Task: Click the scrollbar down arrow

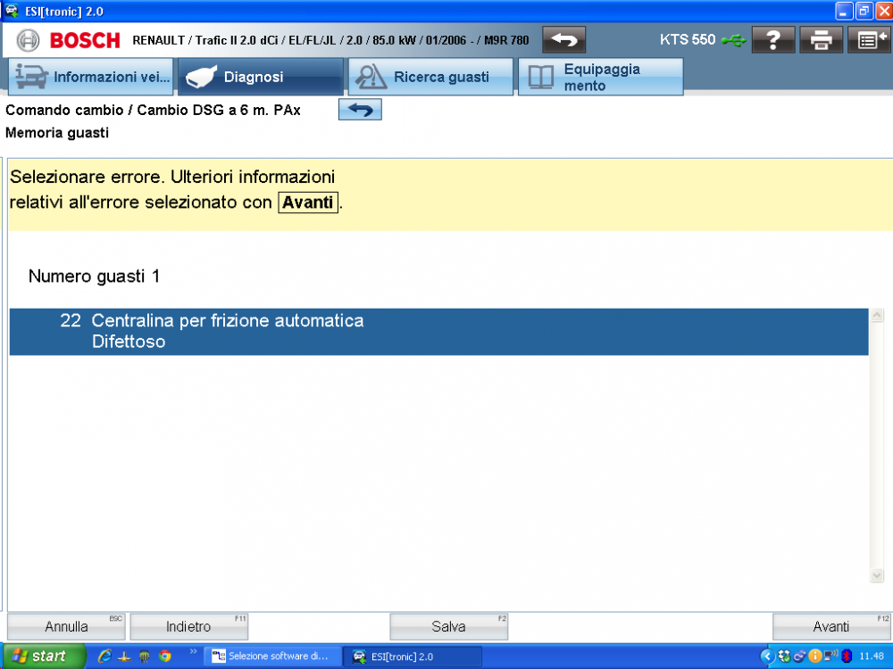Action: click(x=876, y=574)
